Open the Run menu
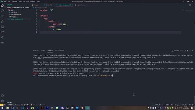This screenshot has height=110, width=195. click(x=27, y=2)
